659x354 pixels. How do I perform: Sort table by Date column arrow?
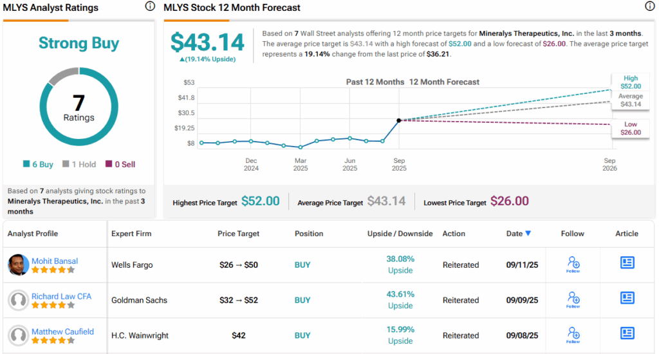pos(528,234)
